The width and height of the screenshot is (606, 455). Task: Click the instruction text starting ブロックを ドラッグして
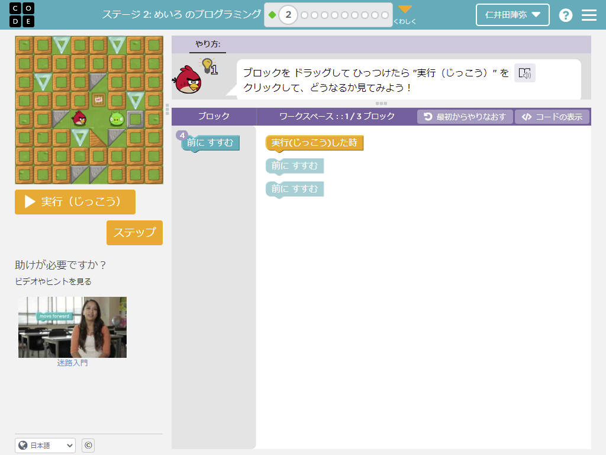(x=376, y=80)
